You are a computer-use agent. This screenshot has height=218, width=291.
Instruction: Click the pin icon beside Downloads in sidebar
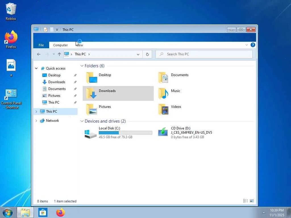(75, 82)
